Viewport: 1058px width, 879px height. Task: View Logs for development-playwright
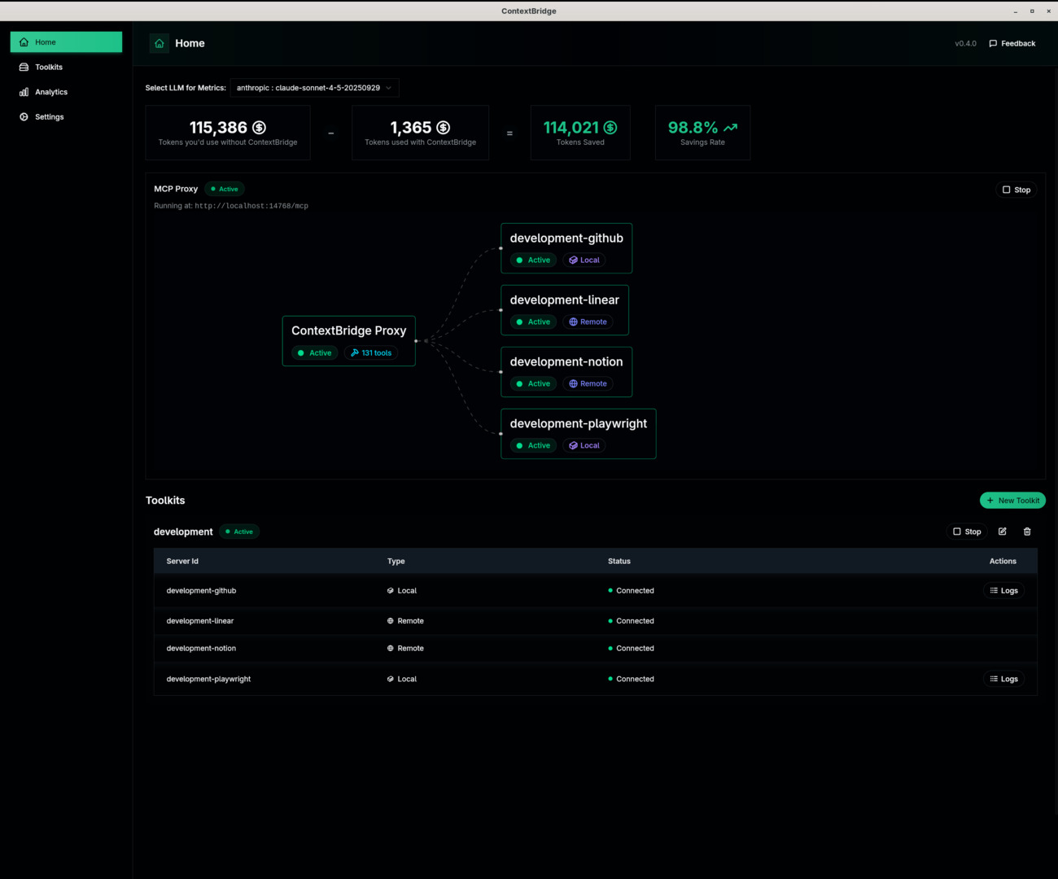(x=1003, y=678)
